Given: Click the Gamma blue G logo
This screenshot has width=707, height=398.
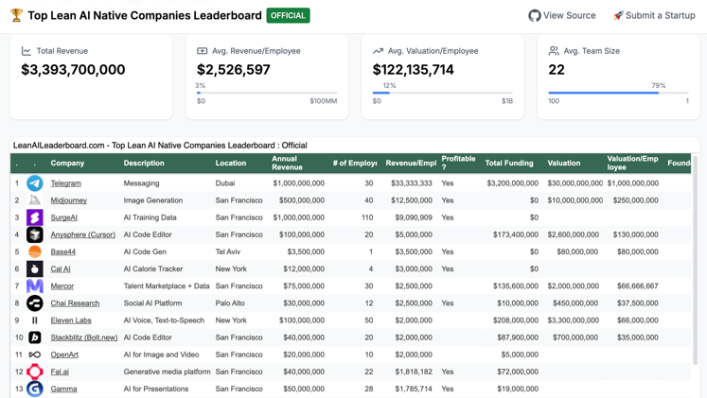Looking at the screenshot, I should (x=35, y=389).
